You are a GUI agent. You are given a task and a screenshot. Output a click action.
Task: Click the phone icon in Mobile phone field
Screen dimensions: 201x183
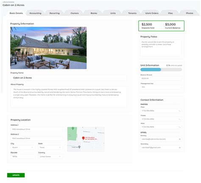point(179,119)
